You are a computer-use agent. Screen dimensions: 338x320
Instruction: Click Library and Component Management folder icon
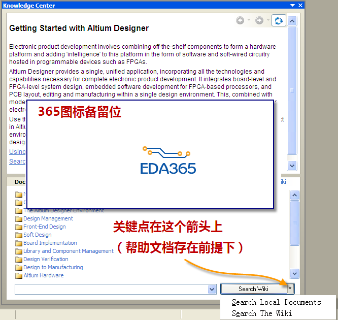coord(19,251)
